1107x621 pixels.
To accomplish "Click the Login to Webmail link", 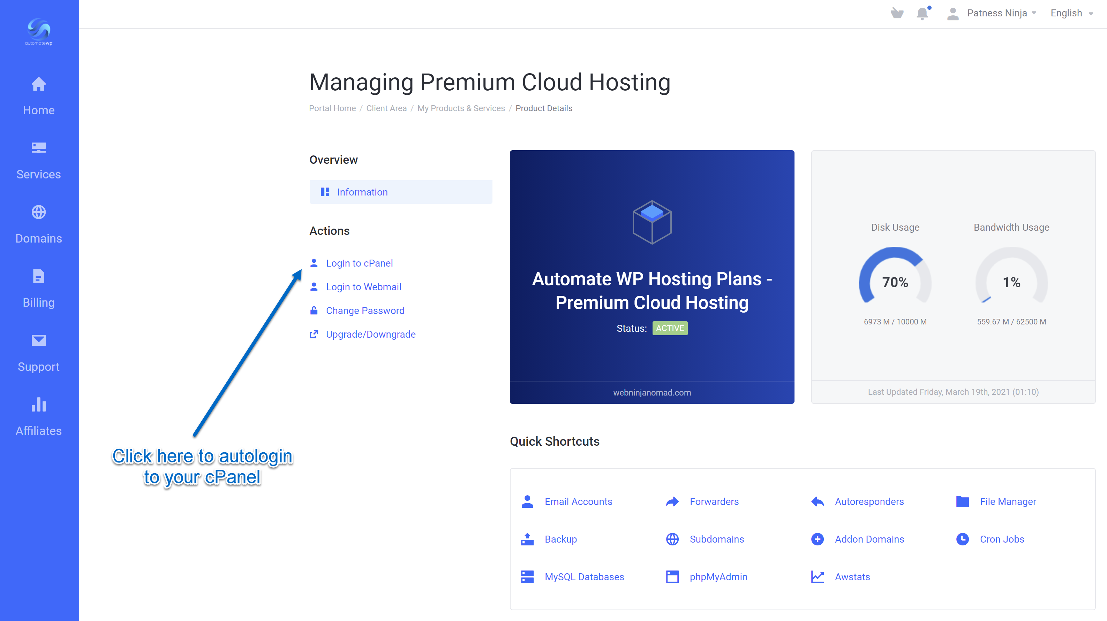I will click(363, 286).
